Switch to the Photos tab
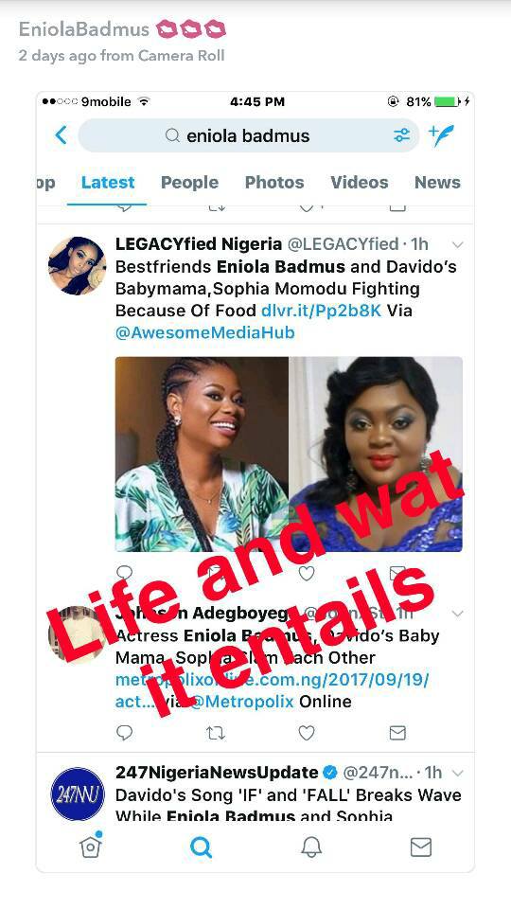The height and width of the screenshot is (909, 511). click(x=274, y=182)
